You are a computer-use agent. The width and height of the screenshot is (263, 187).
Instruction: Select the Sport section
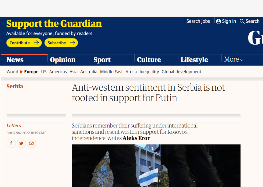[102, 59]
